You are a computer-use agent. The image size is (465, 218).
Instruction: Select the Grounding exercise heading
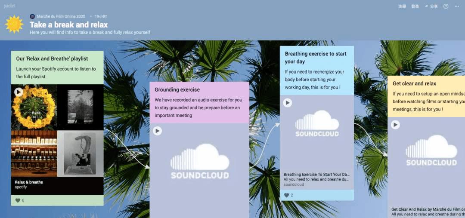click(x=177, y=90)
